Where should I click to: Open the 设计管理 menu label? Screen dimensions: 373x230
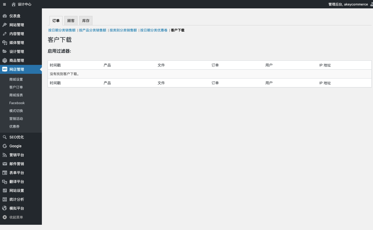tap(17, 52)
